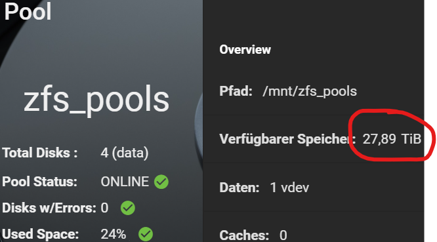
Task: Select the 24% used space value
Action: coord(114,234)
